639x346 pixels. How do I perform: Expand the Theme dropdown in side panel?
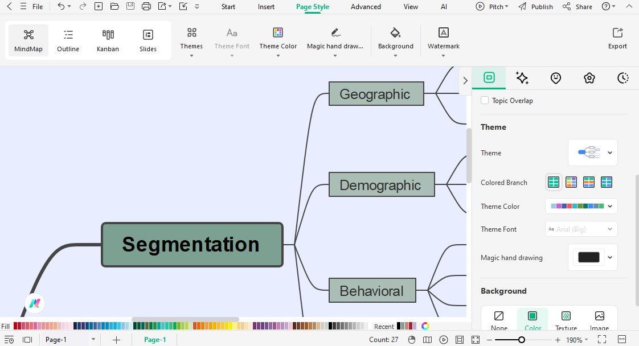pos(593,153)
